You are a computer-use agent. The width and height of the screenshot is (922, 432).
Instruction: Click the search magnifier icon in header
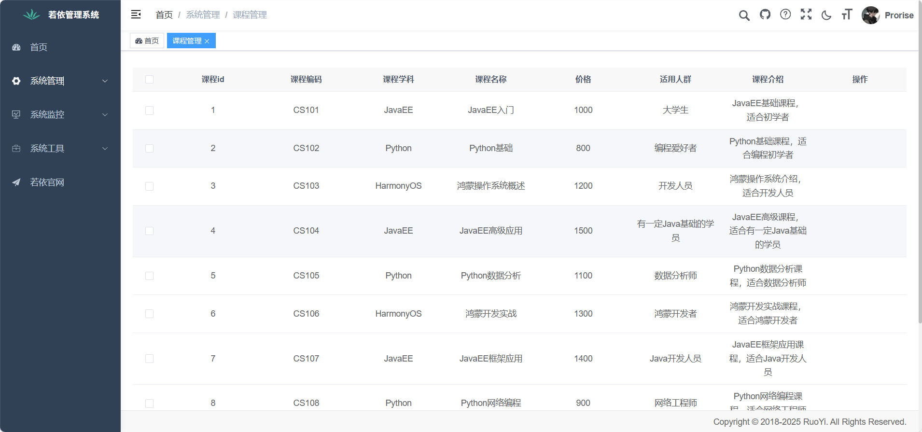pos(744,15)
